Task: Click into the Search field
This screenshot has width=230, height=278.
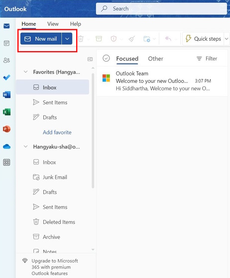Action: pyautogui.click(x=161, y=8)
